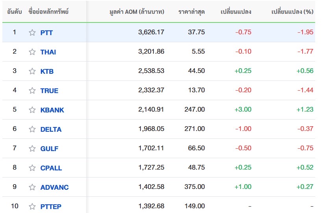Sort by ราคาล่าสุด column header
The image size is (325, 213).
192,12
